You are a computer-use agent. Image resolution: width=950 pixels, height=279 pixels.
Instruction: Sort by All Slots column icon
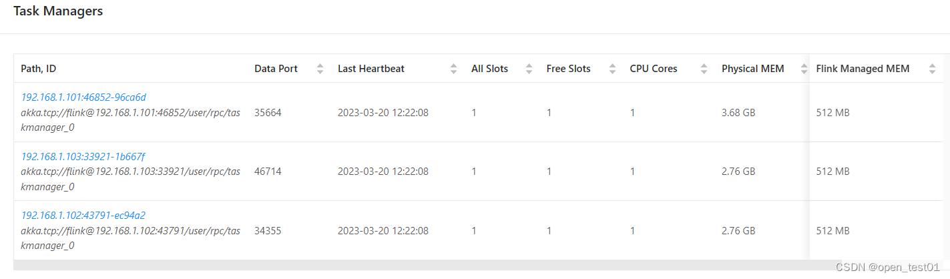(529, 69)
